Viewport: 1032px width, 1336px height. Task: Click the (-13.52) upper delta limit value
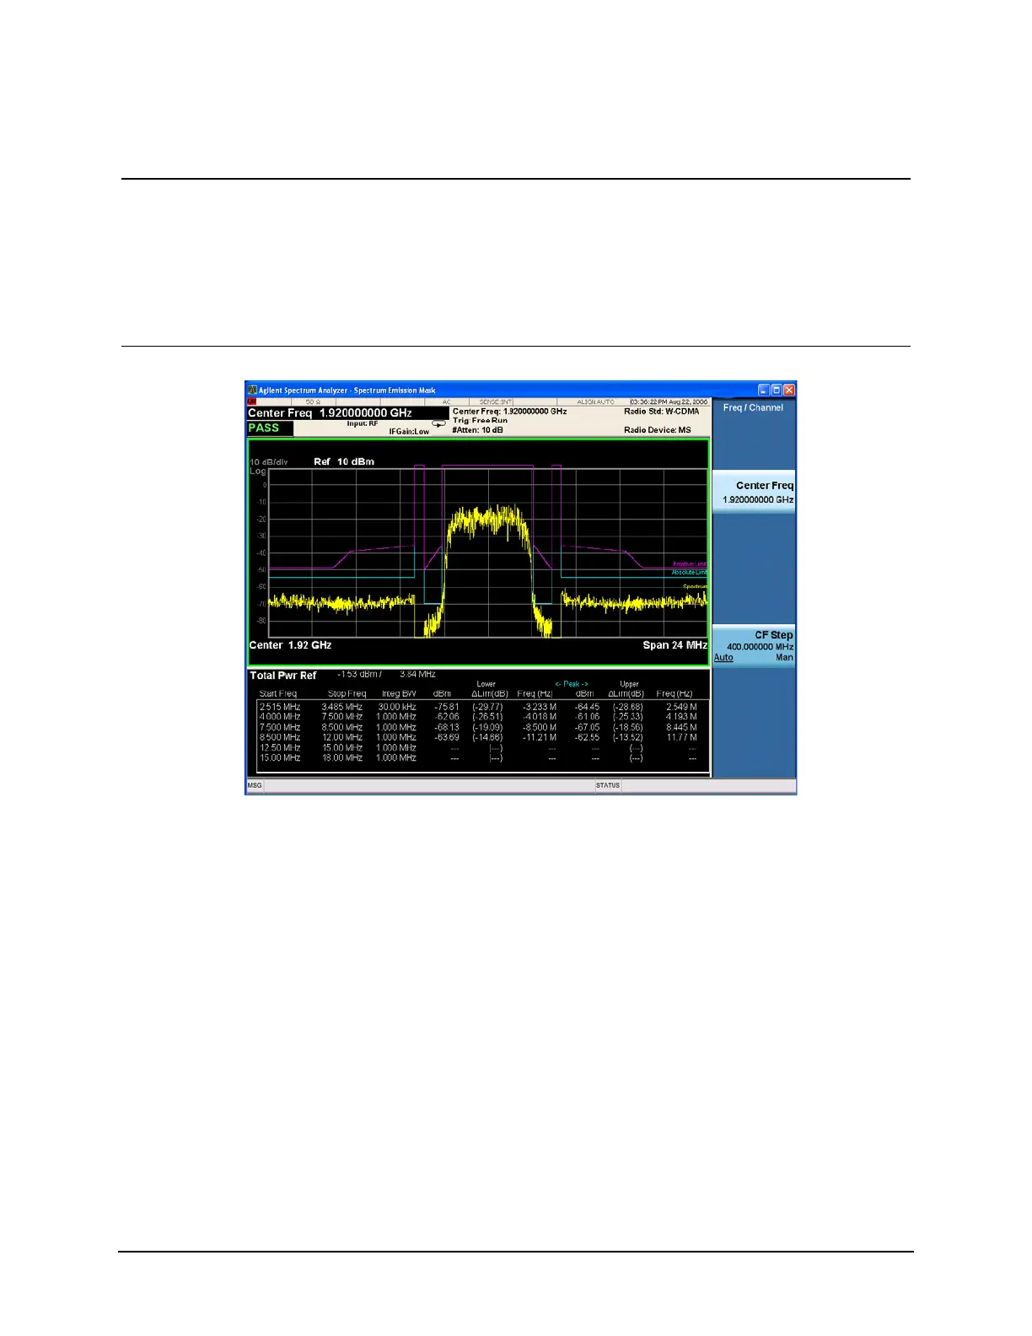(x=628, y=737)
